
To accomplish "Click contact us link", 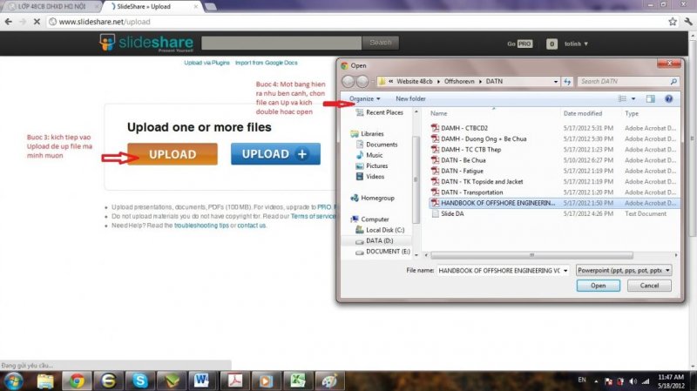I will (251, 226).
